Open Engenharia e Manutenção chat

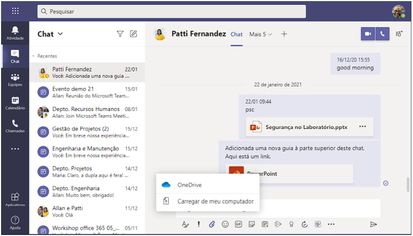[x=87, y=152]
